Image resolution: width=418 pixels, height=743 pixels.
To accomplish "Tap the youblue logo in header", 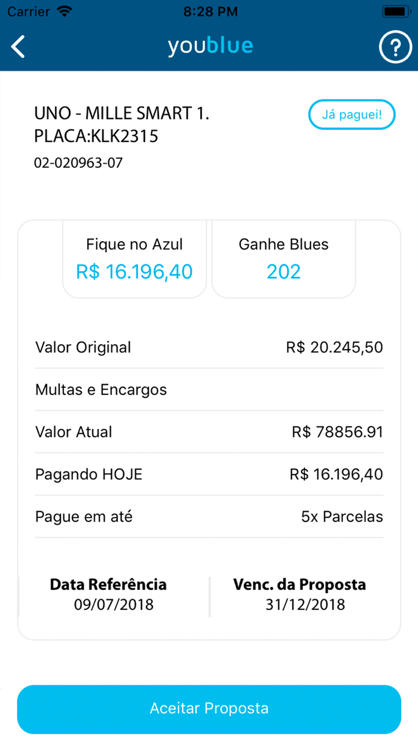I will coord(210,46).
